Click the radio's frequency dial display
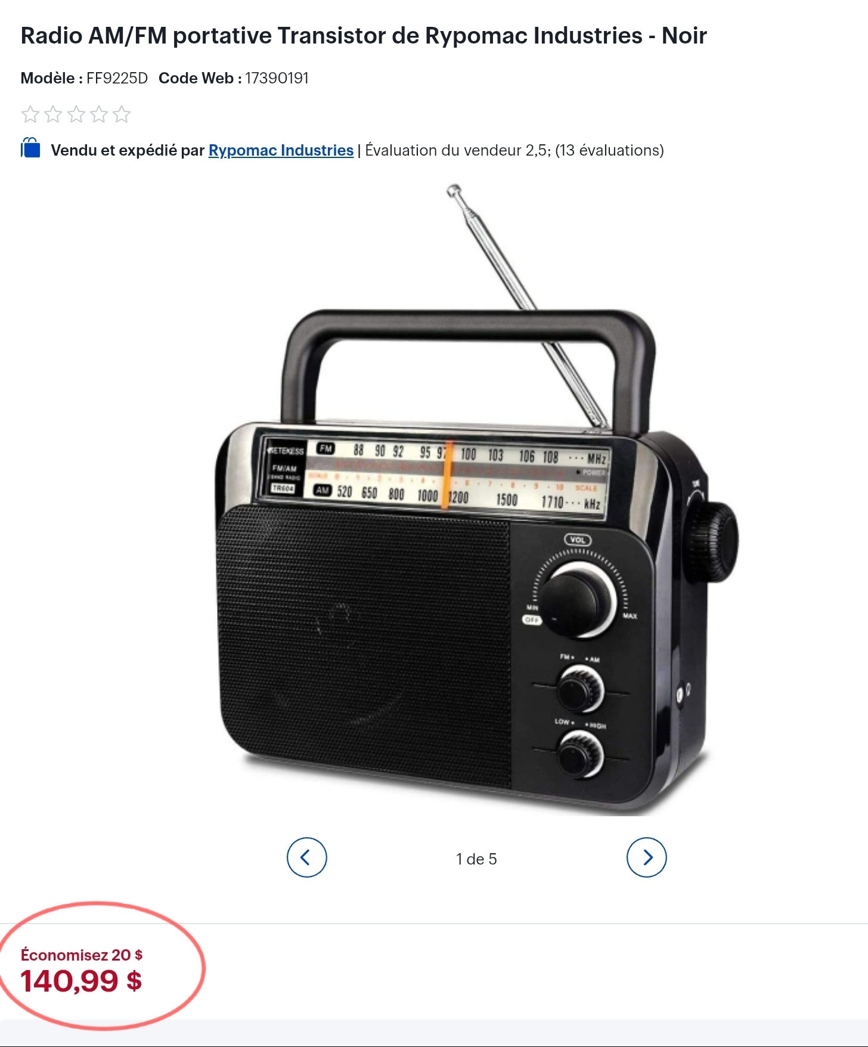868x1047 pixels. pos(435,475)
